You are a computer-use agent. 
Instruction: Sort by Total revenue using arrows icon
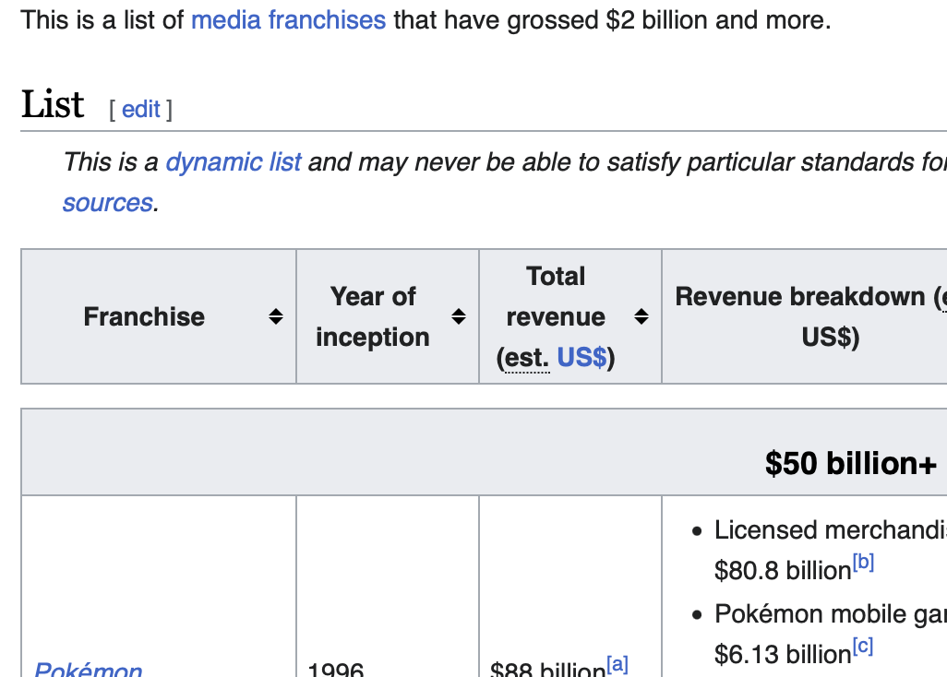[x=641, y=317]
